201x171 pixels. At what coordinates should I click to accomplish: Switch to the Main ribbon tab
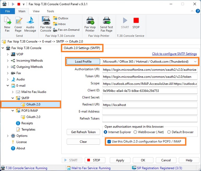22,11
